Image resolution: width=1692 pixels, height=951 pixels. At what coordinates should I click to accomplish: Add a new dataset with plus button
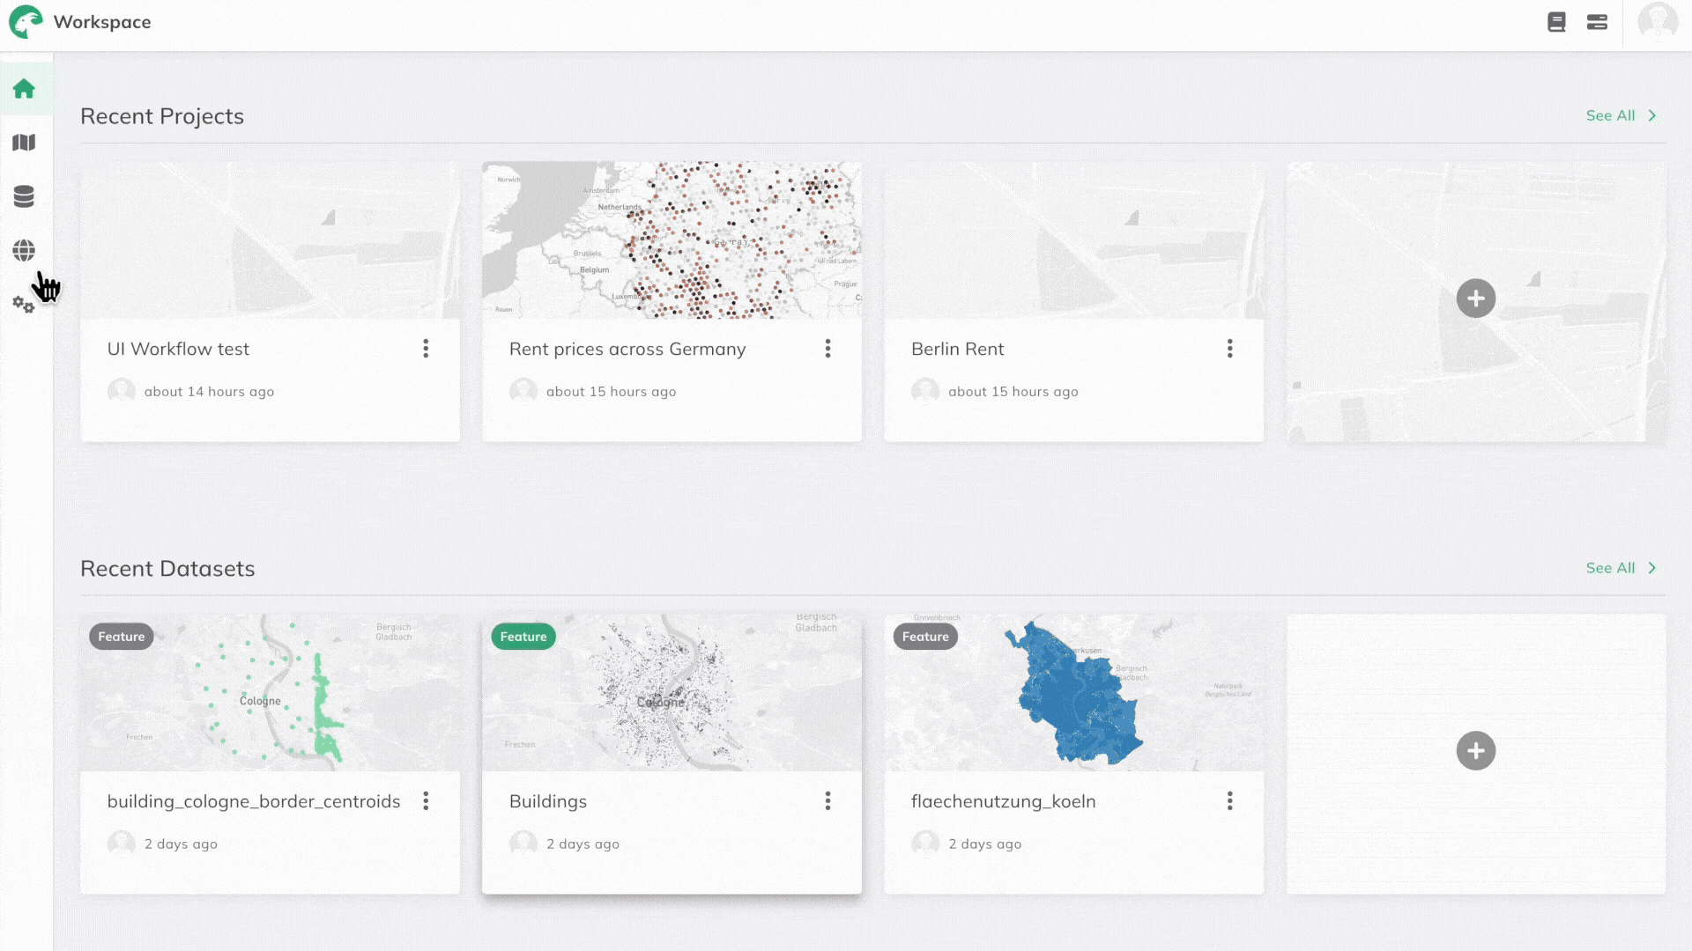pyautogui.click(x=1475, y=751)
